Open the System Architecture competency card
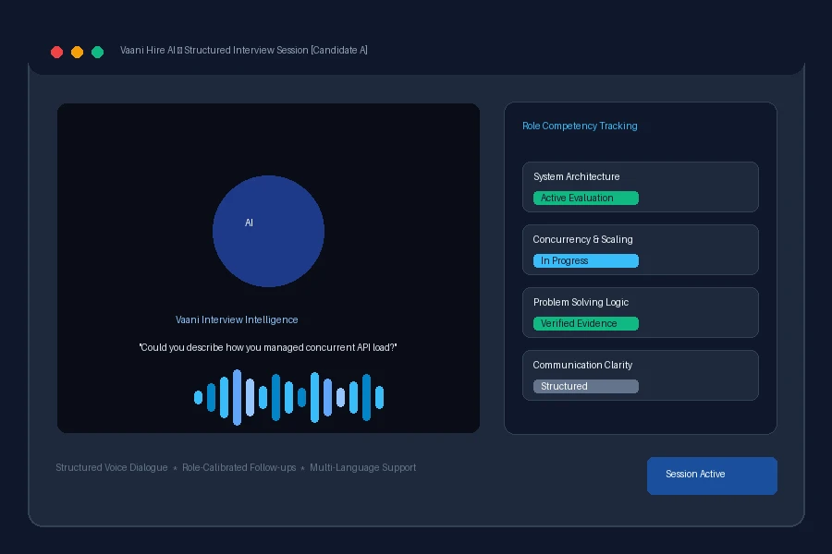 [640, 187]
